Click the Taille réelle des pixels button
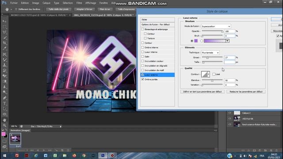Viewport: 283px width, 159px height. (x=58, y=9)
